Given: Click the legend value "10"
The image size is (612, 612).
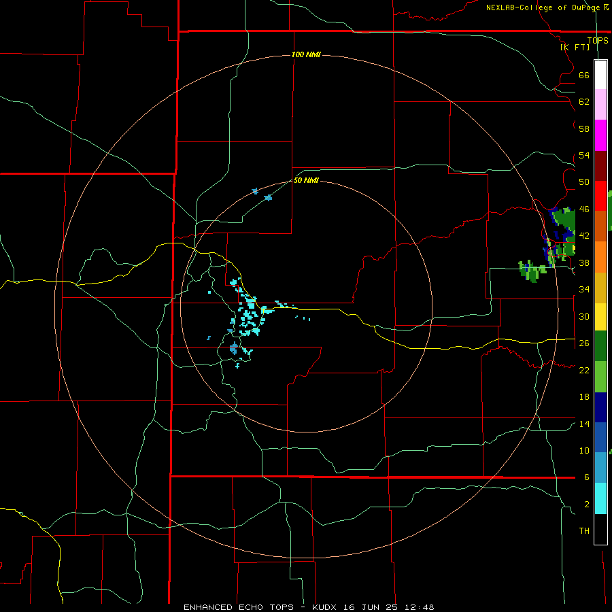Looking at the screenshot, I should click(584, 450).
